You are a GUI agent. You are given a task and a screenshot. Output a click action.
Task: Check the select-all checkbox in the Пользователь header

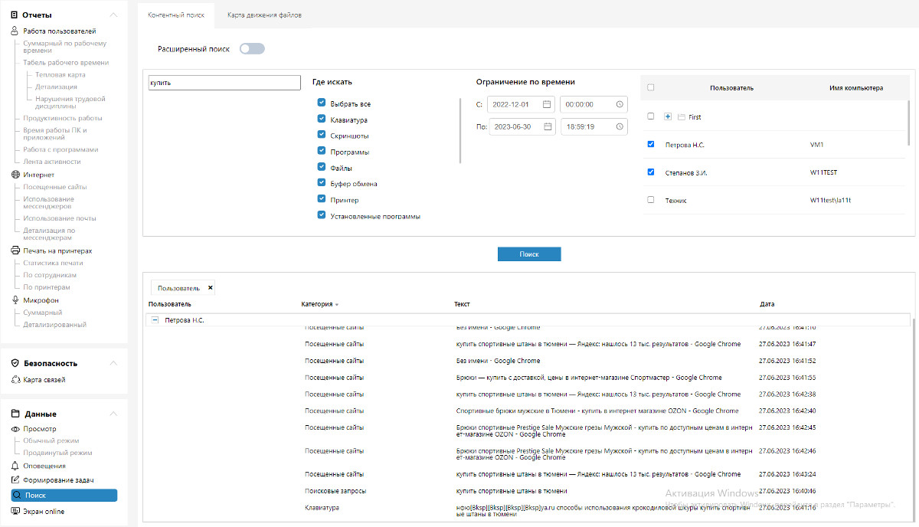(651, 87)
